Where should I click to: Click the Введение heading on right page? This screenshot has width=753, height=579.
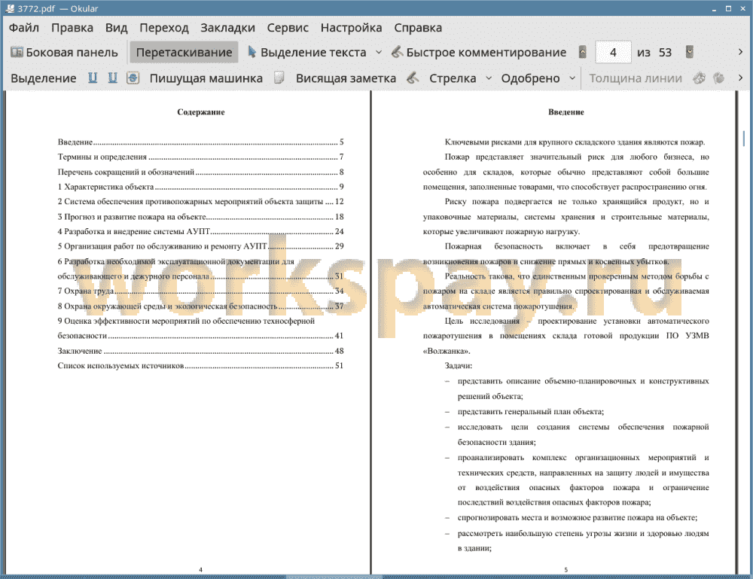point(566,112)
